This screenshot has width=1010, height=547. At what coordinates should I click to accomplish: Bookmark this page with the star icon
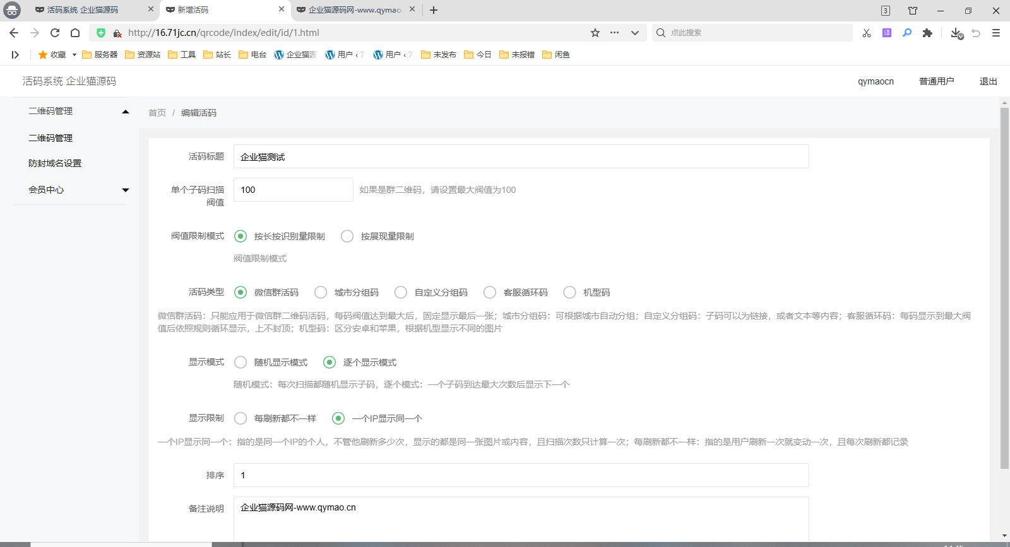(x=595, y=33)
